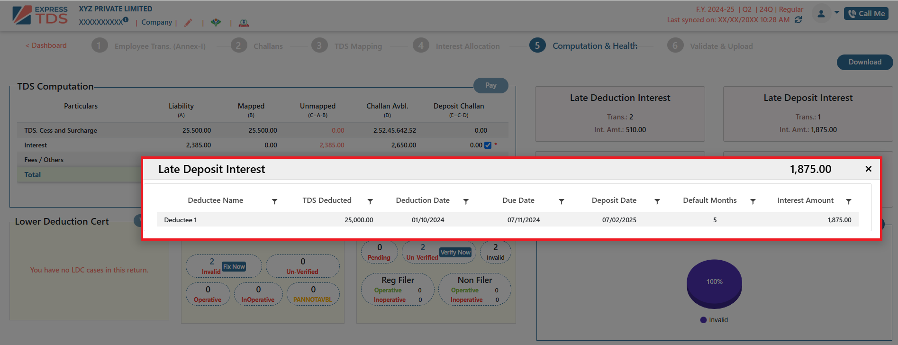The image size is (898, 345).
Task: Open step 2 Challans
Action: (257, 46)
